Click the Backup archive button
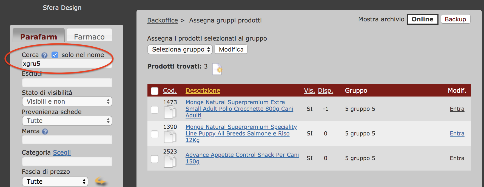 pyautogui.click(x=455, y=19)
